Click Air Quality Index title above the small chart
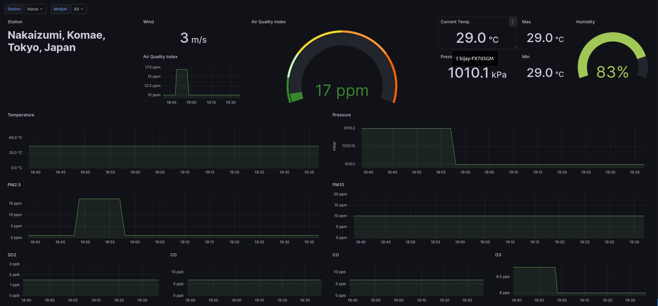Viewport: 658px width, 306px height. (160, 56)
